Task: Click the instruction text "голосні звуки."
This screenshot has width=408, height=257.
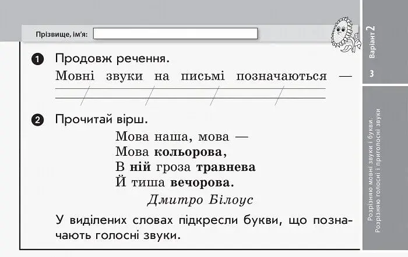Action: pos(138,235)
